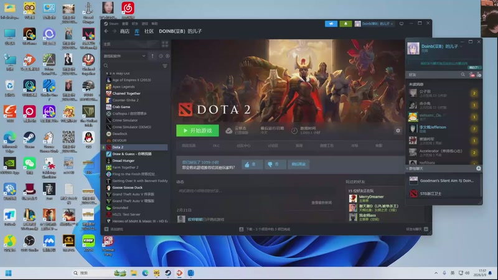Open chat with Accelerator friend
The image size is (498, 280).
click(444, 152)
